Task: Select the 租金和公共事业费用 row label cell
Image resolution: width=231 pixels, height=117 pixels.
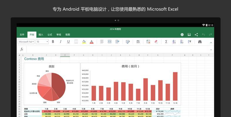Action: coord(33,111)
